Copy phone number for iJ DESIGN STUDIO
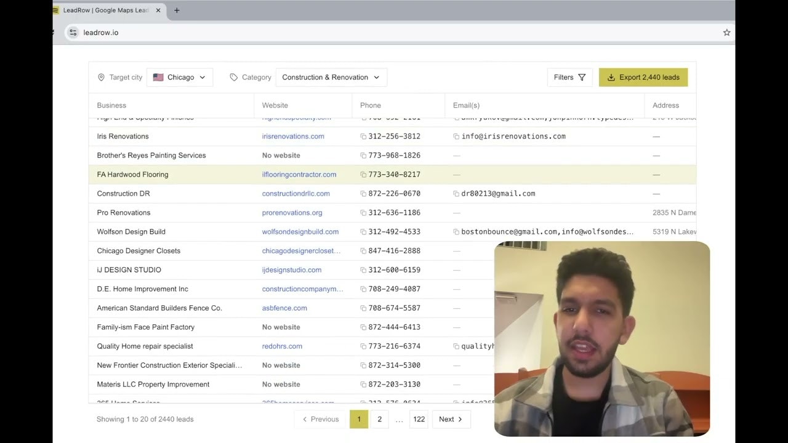Viewport: 788px width, 443px height. coord(364,270)
